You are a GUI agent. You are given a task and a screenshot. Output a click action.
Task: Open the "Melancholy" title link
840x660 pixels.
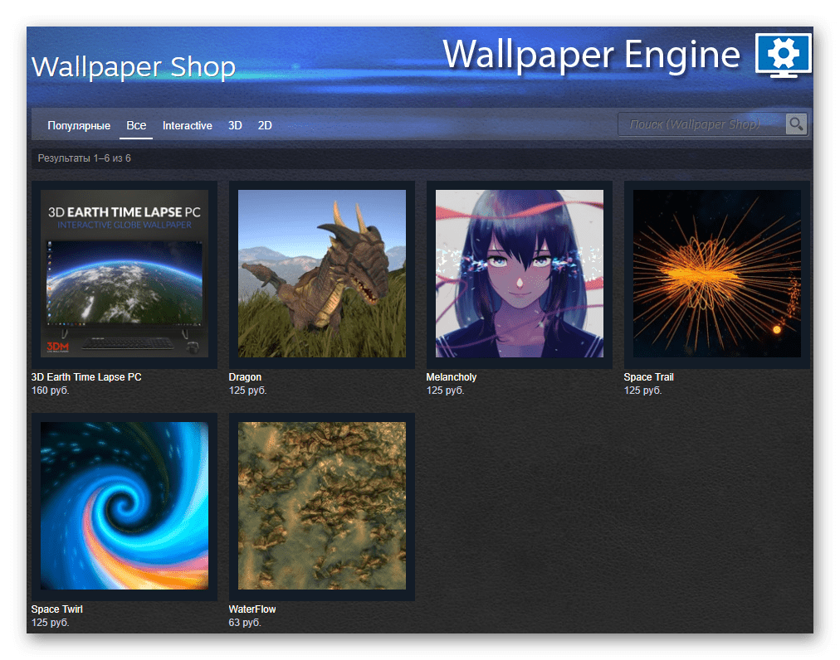tap(452, 377)
